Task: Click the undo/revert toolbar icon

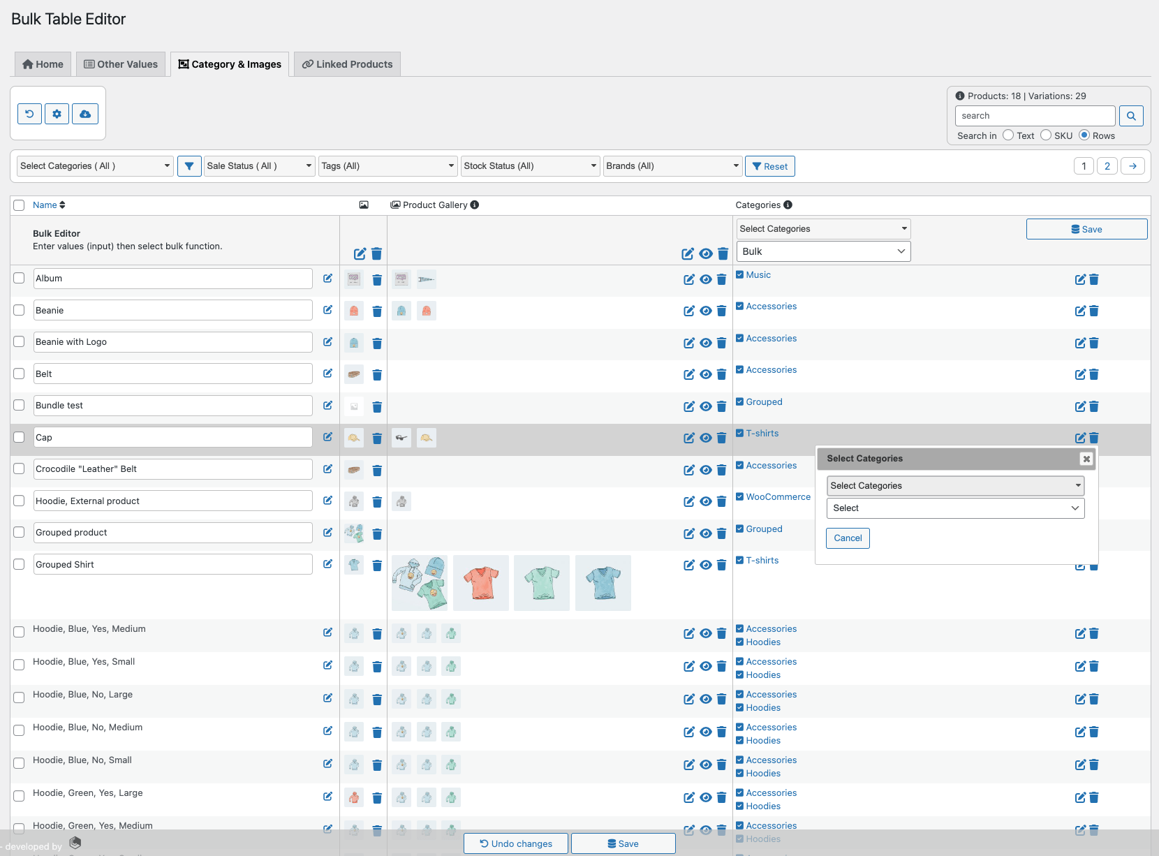Action: 29,113
